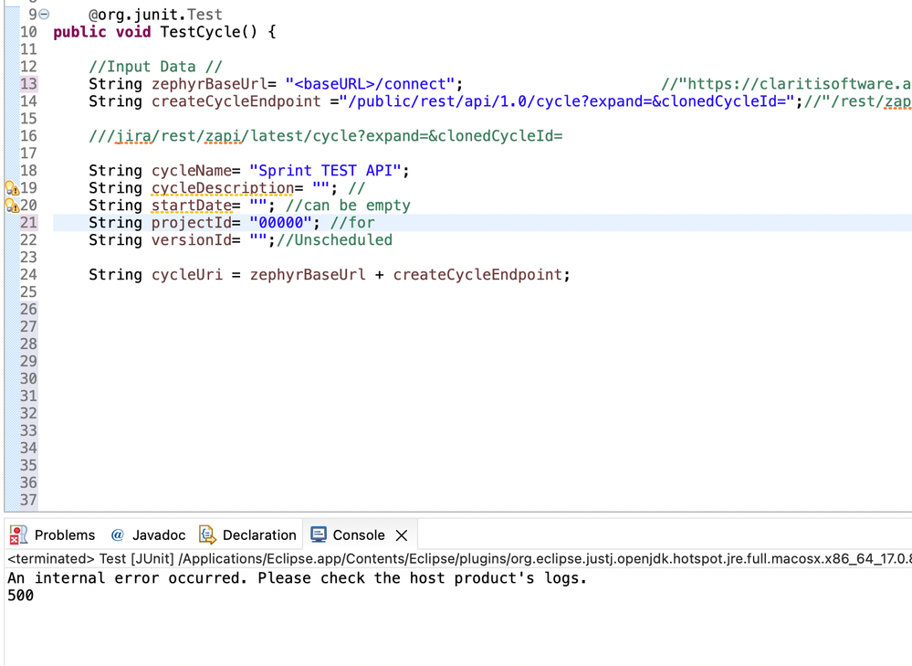Open the Problems view tab

(52, 535)
